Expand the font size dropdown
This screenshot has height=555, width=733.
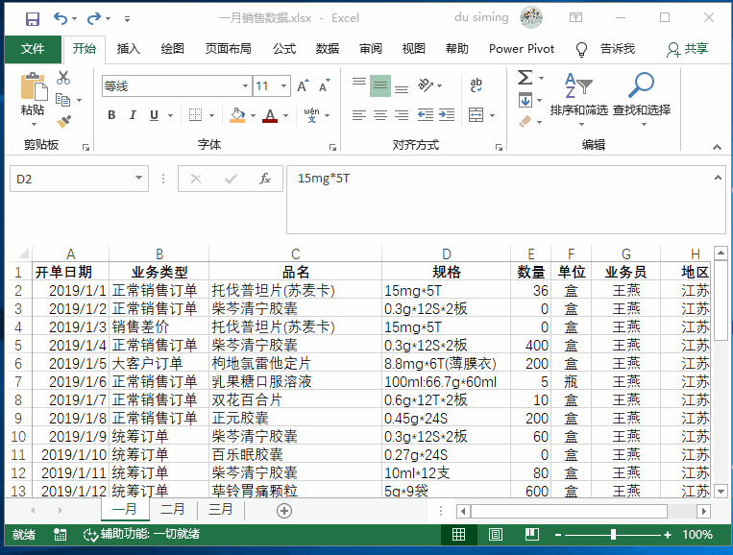pyautogui.click(x=284, y=86)
